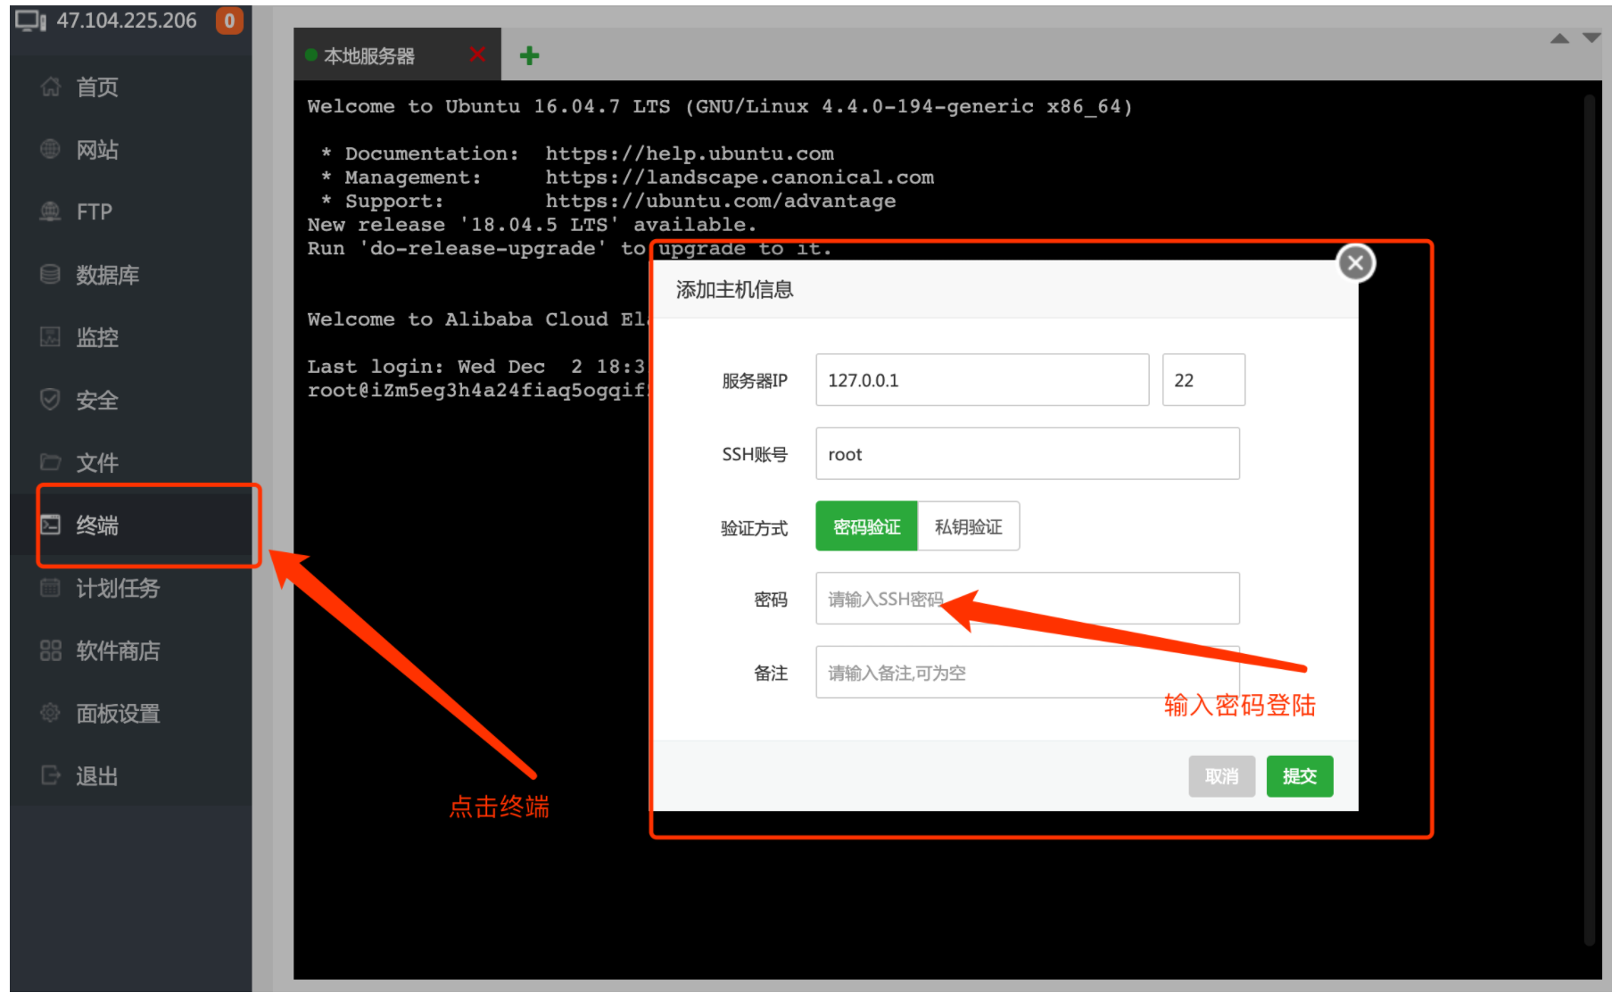Adjust the SSH port number field
This screenshot has width=1620, height=1001.
[x=1203, y=379]
